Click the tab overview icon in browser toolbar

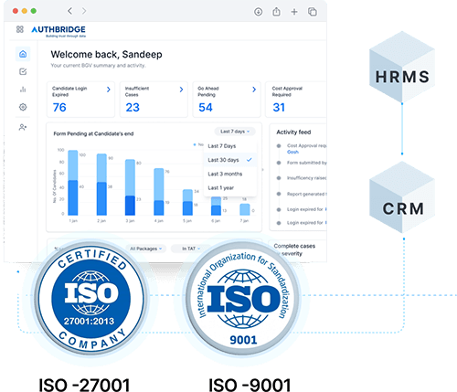point(313,12)
